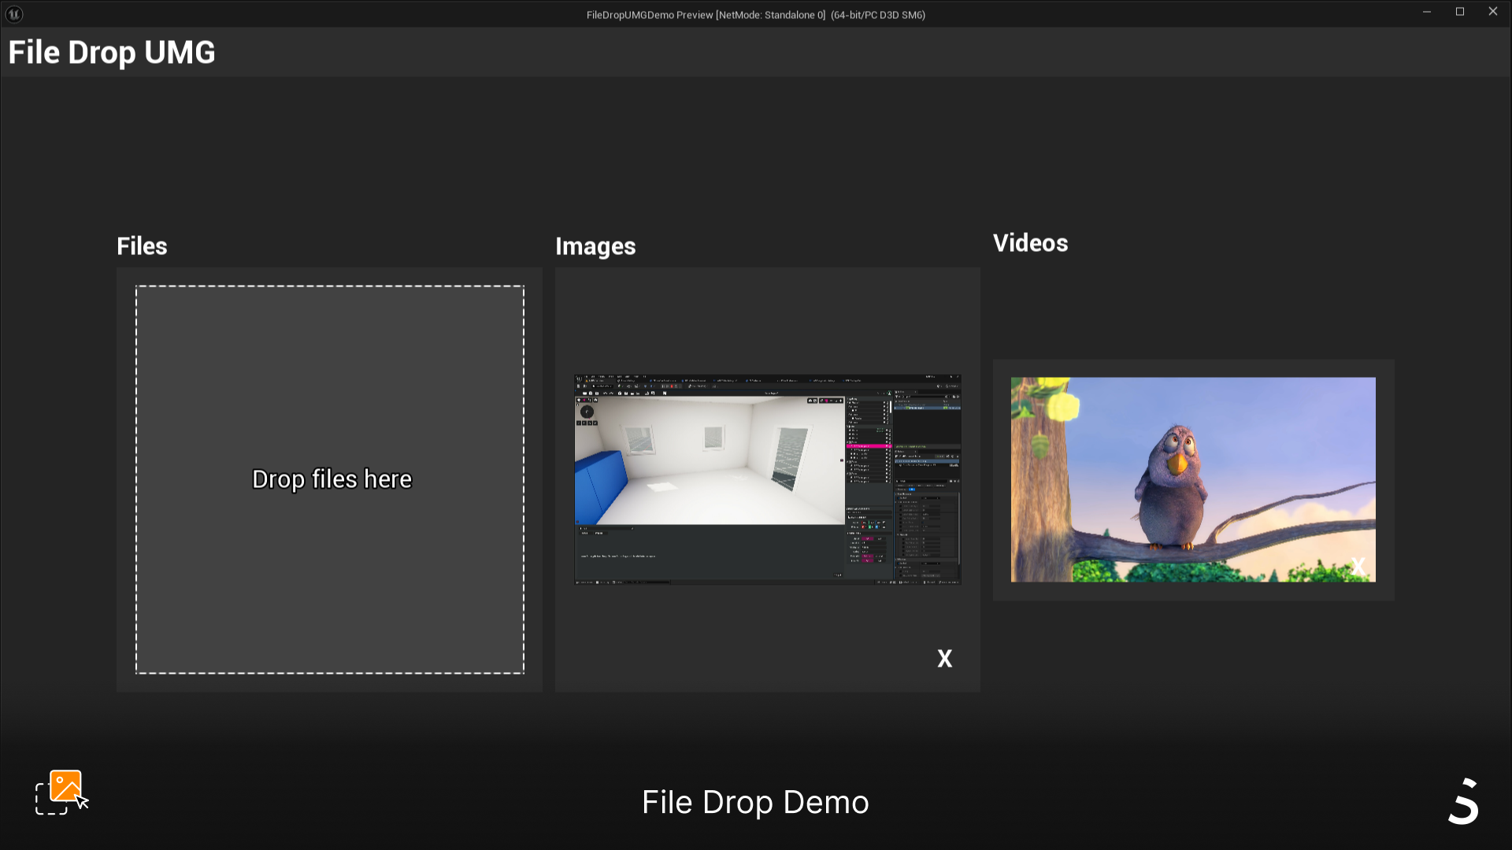This screenshot has height=850, width=1512.
Task: Click the Drop files here zone
Action: click(330, 479)
